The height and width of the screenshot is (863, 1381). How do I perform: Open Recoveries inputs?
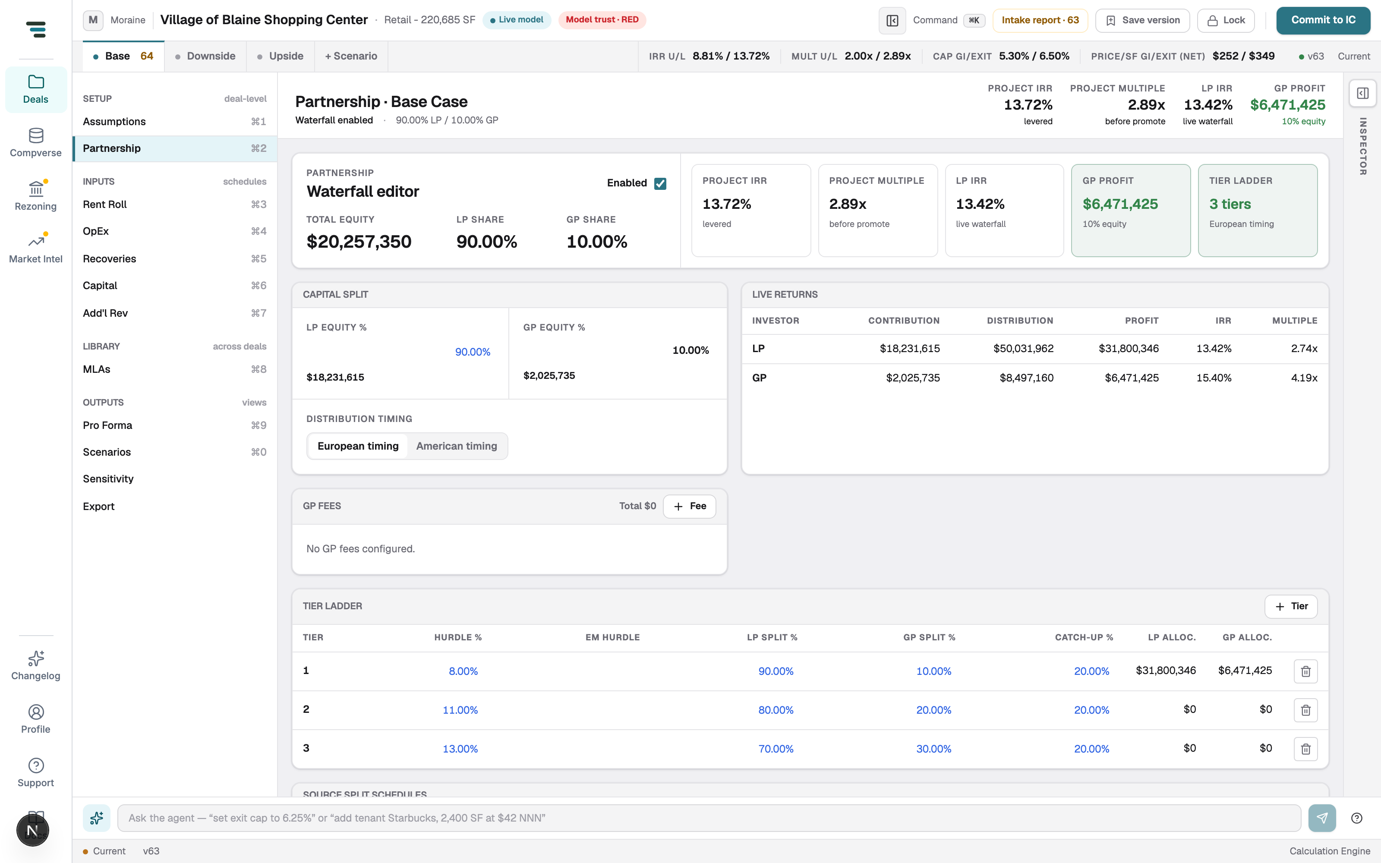[x=175, y=258]
